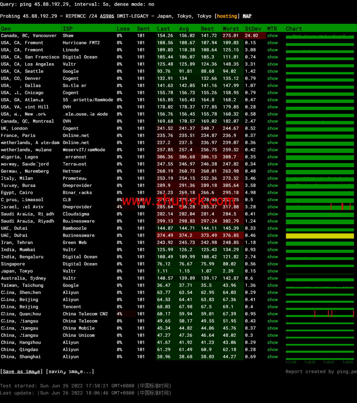Sort by Loss column header
The image size is (357, 403).
click(123, 29)
